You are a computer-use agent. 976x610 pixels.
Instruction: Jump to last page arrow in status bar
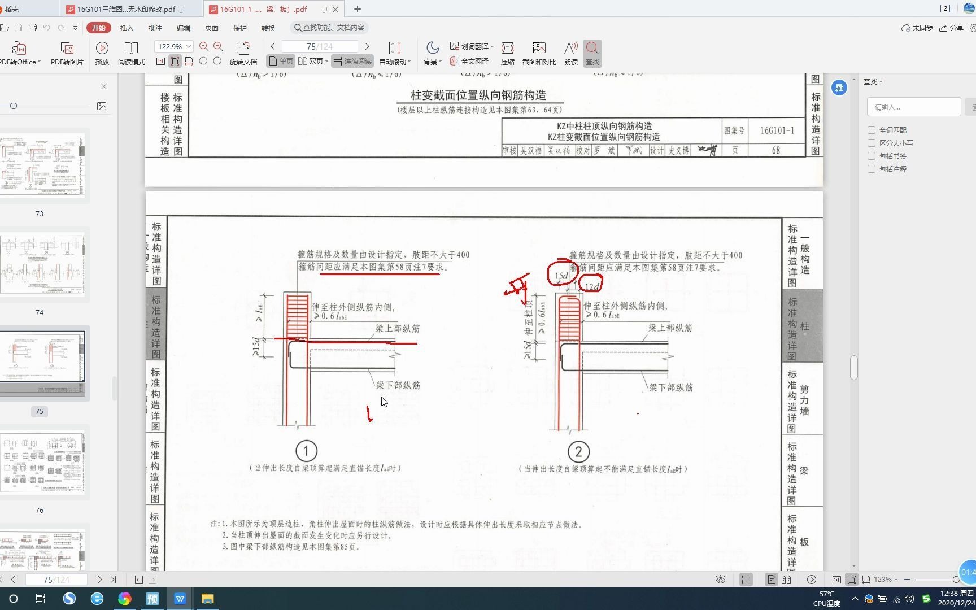[x=114, y=579]
